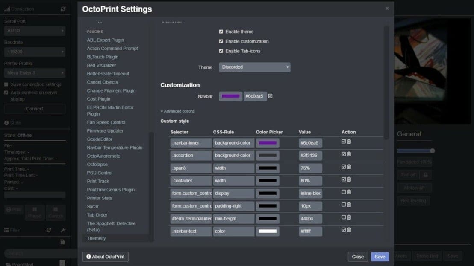Click the Connect button
Image resolution: width=474 pixels, height=266 pixels.
(x=35, y=109)
